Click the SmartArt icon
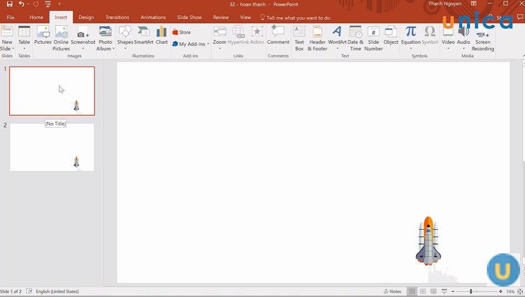This screenshot has height=297, width=525. (x=144, y=36)
